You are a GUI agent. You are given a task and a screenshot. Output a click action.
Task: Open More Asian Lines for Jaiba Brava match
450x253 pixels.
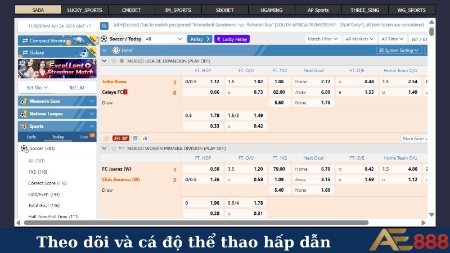(x=414, y=138)
